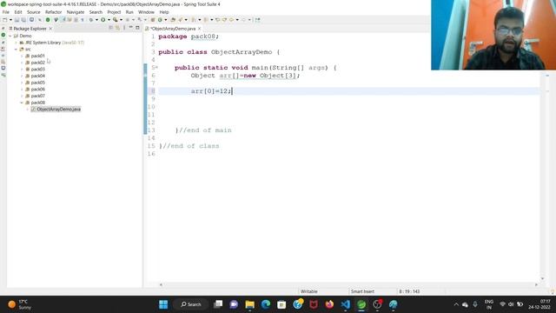Click the New Java Class toolbar icon
This screenshot has width=556, height=313.
pyautogui.click(x=160, y=20)
